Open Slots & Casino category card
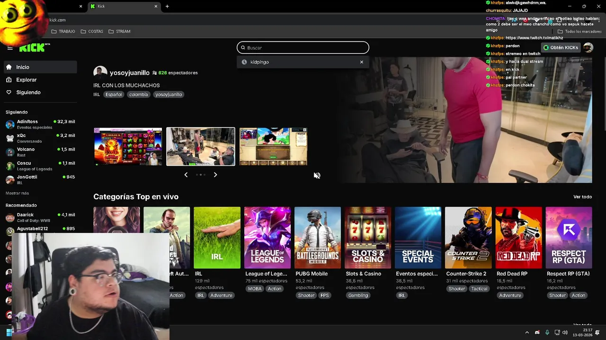Image resolution: width=606 pixels, height=340 pixels. tap(368, 238)
